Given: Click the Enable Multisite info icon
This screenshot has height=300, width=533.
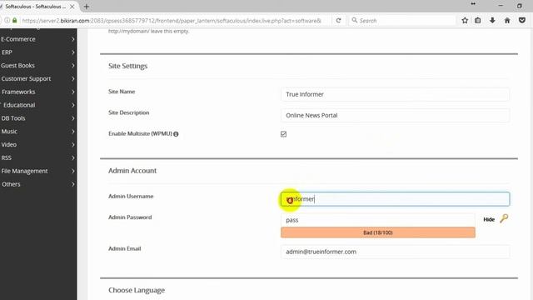Looking at the screenshot, I should tap(176, 134).
